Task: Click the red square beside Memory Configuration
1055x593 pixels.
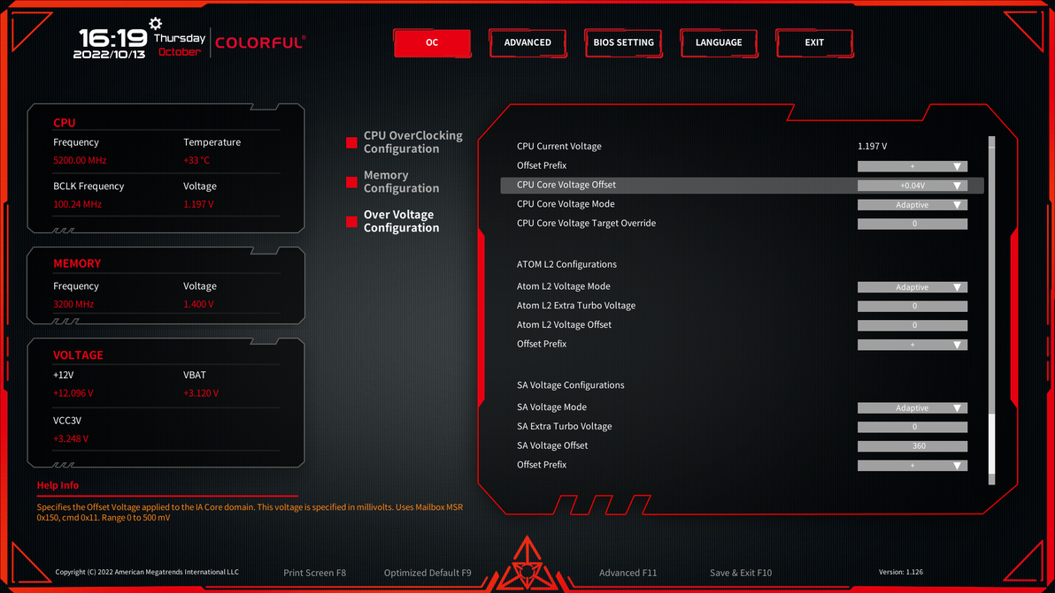Action: point(351,182)
